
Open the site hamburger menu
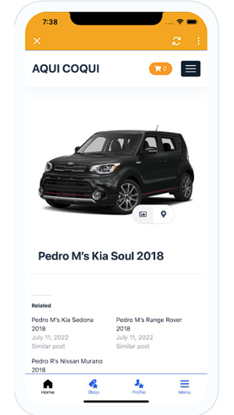pyautogui.click(x=191, y=68)
